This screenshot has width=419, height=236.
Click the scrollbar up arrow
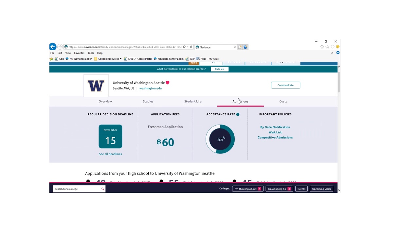coord(339,67)
